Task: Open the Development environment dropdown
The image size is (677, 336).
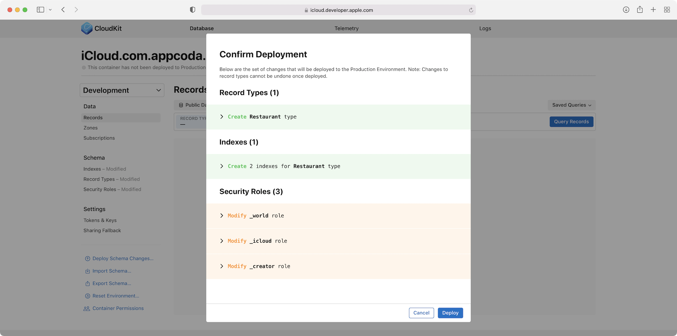Action: pos(122,91)
